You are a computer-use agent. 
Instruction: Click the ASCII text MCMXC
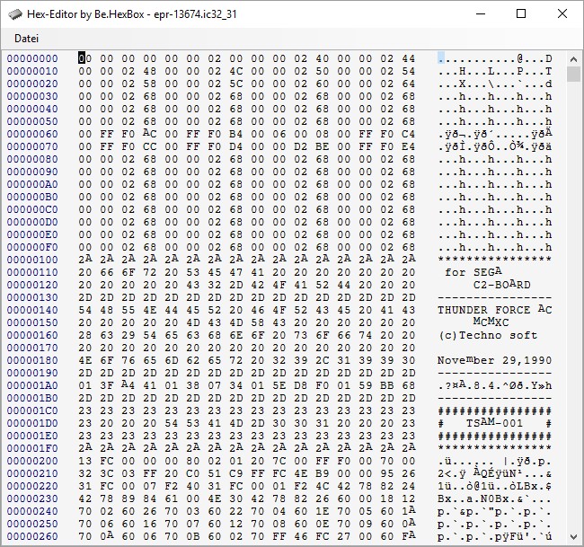[x=491, y=322]
